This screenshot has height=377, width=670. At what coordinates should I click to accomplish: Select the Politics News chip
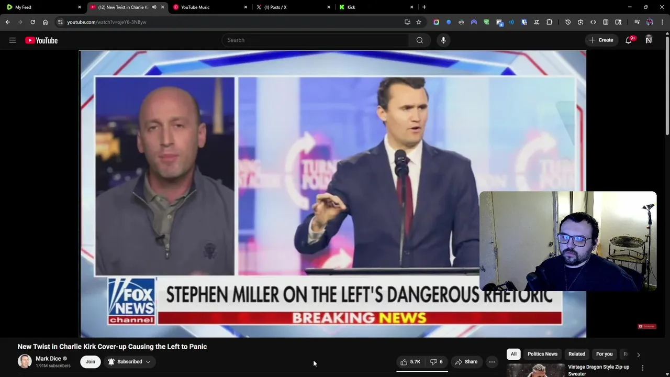(542, 354)
